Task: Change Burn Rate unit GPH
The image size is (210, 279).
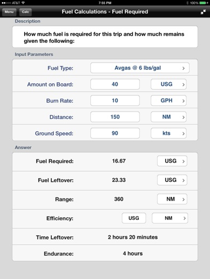Action: pos(168,100)
